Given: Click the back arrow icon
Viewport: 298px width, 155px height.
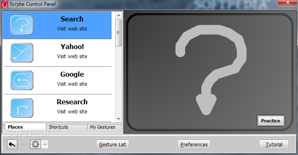Looking at the screenshot, I should [x=12, y=144].
